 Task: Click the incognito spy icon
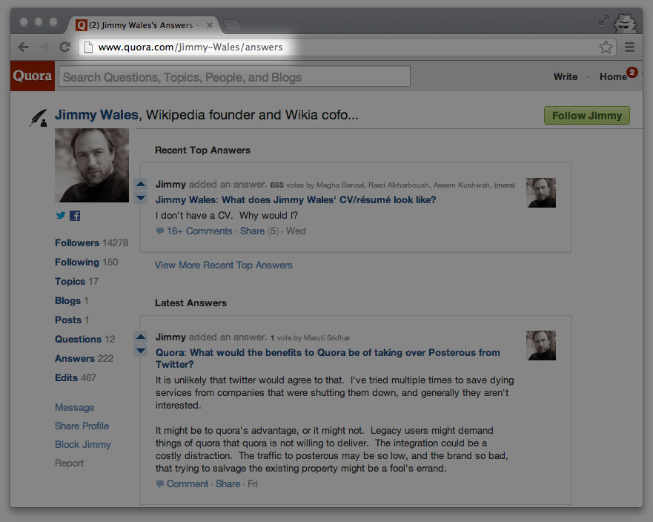pos(626,23)
